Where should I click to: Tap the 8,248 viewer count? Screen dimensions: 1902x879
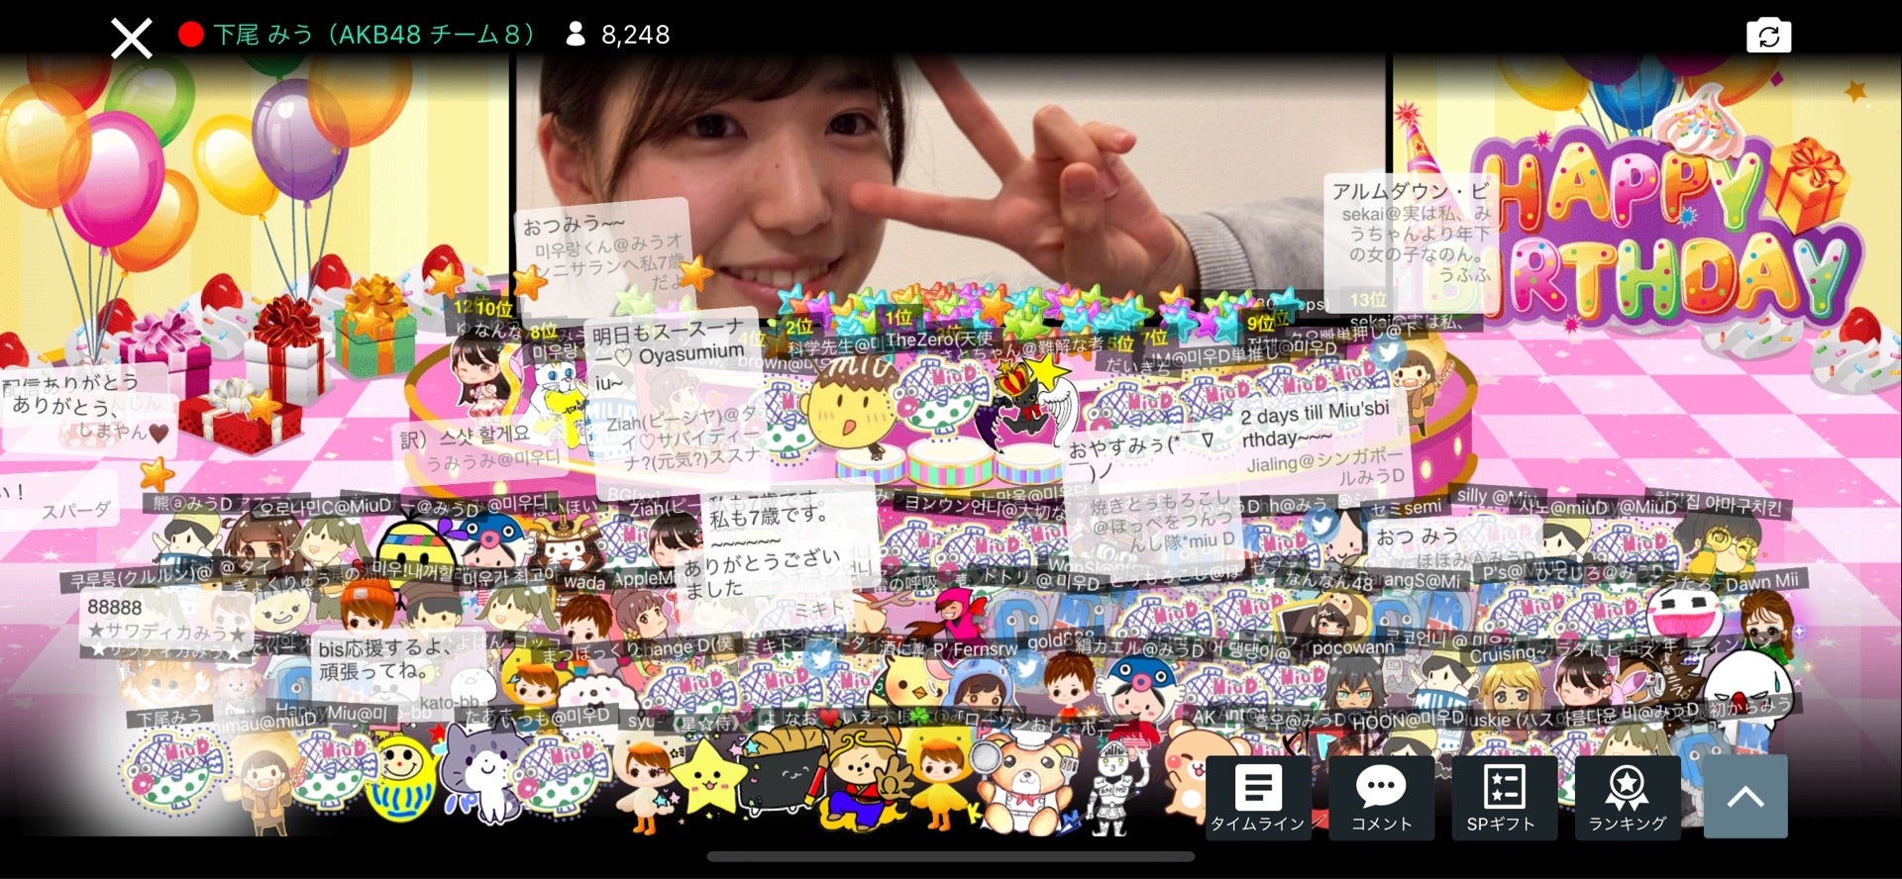(636, 35)
